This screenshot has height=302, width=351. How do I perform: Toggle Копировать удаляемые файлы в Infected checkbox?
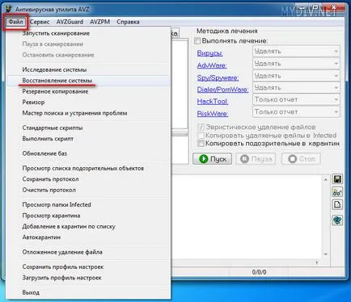coord(201,135)
